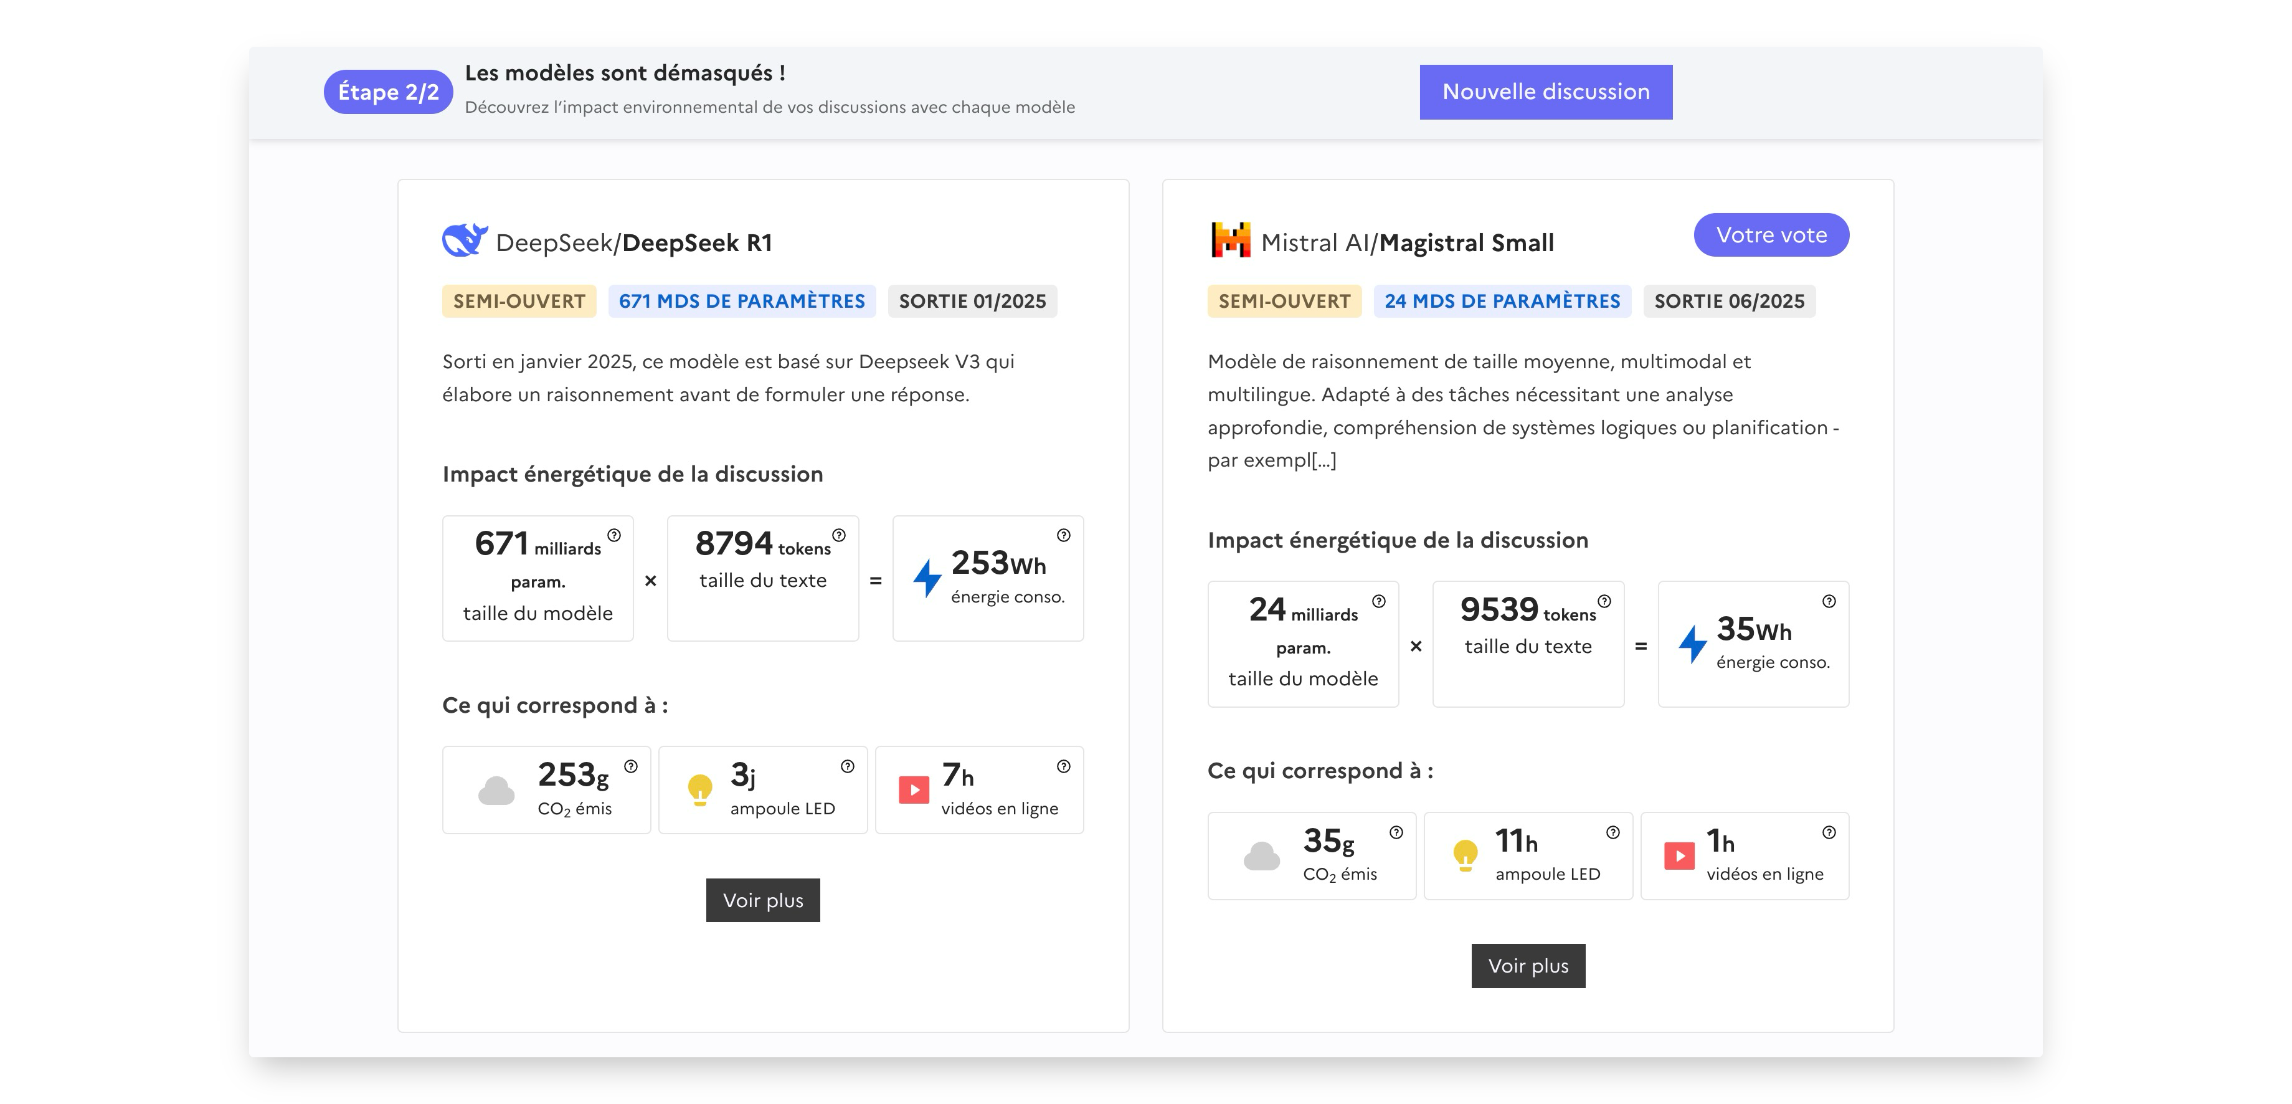Click DeepSeek/DeepSeek R1 model title
Screen dimensions: 2292x1104
point(633,242)
